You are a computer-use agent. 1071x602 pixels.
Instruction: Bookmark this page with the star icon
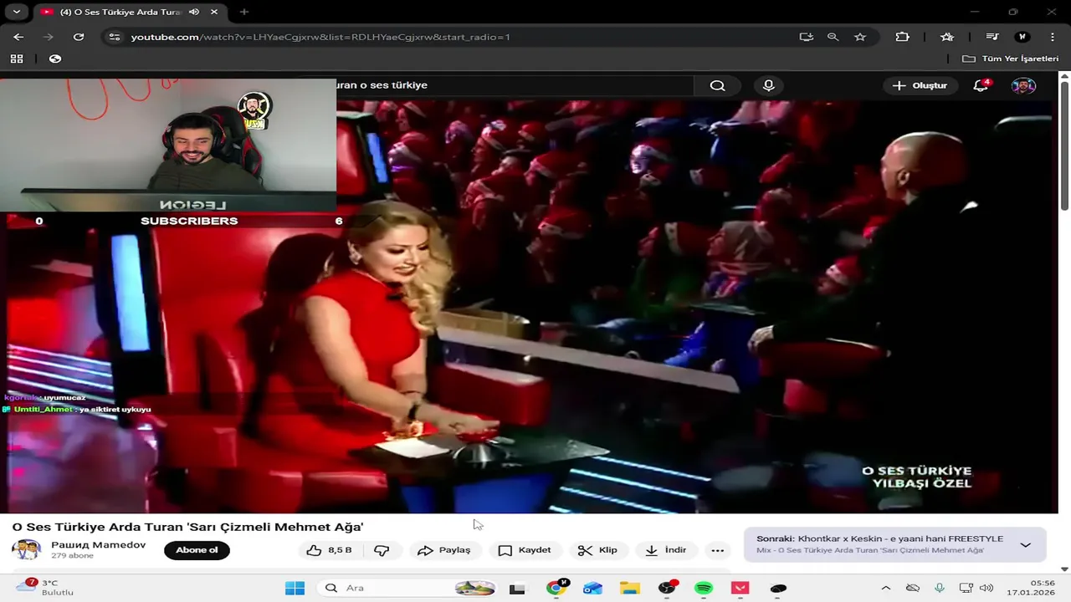[860, 37]
